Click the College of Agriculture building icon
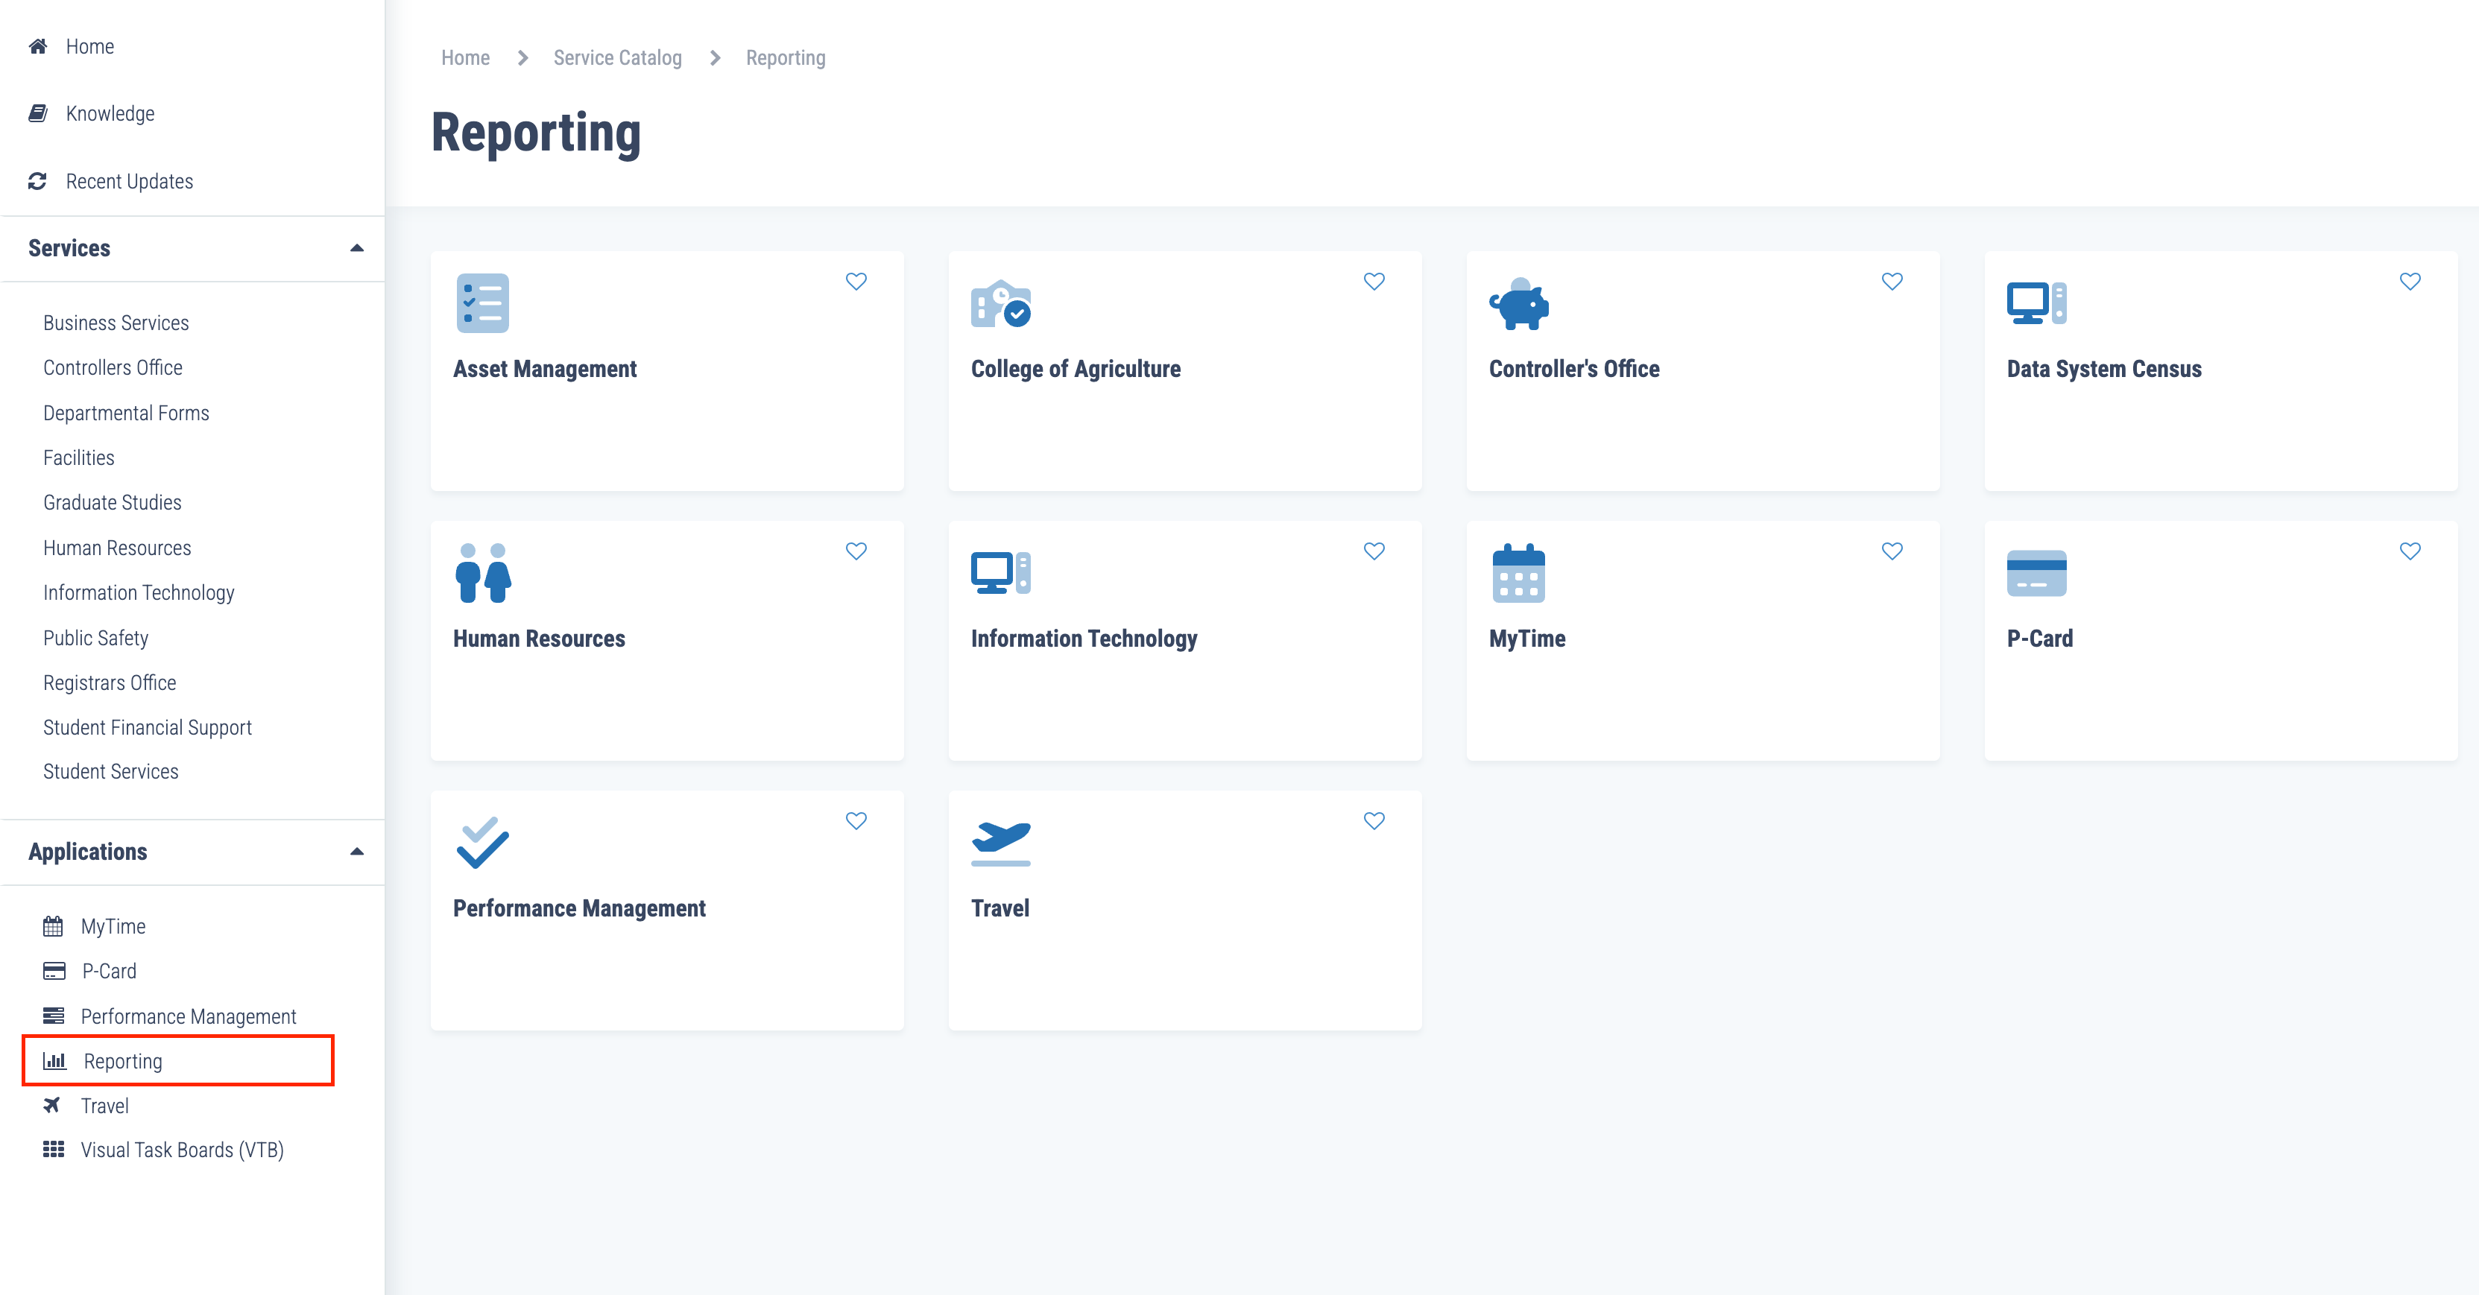 (1000, 304)
